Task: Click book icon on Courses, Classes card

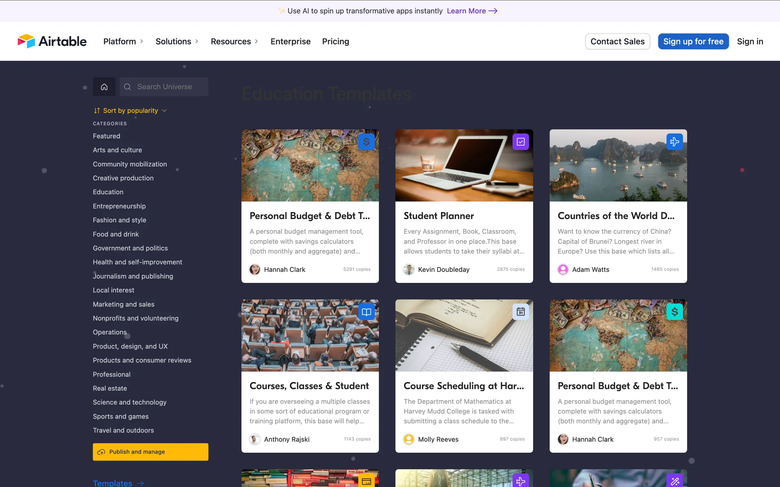Action: (x=366, y=312)
